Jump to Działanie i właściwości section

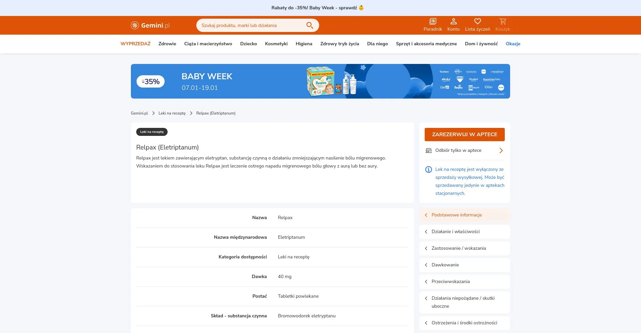[x=465, y=232]
